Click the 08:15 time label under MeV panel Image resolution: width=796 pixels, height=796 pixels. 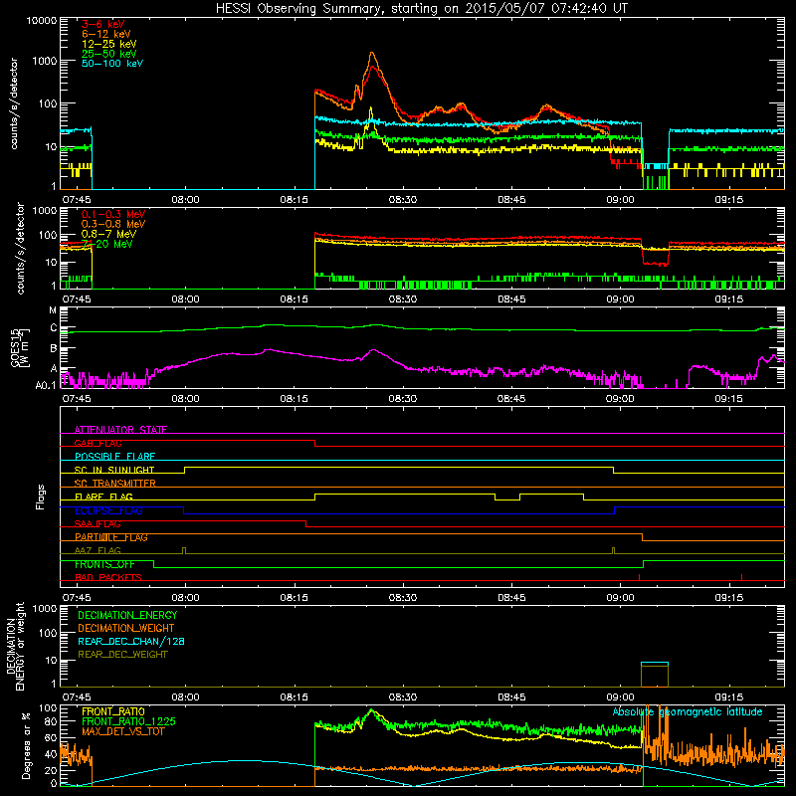(x=294, y=299)
